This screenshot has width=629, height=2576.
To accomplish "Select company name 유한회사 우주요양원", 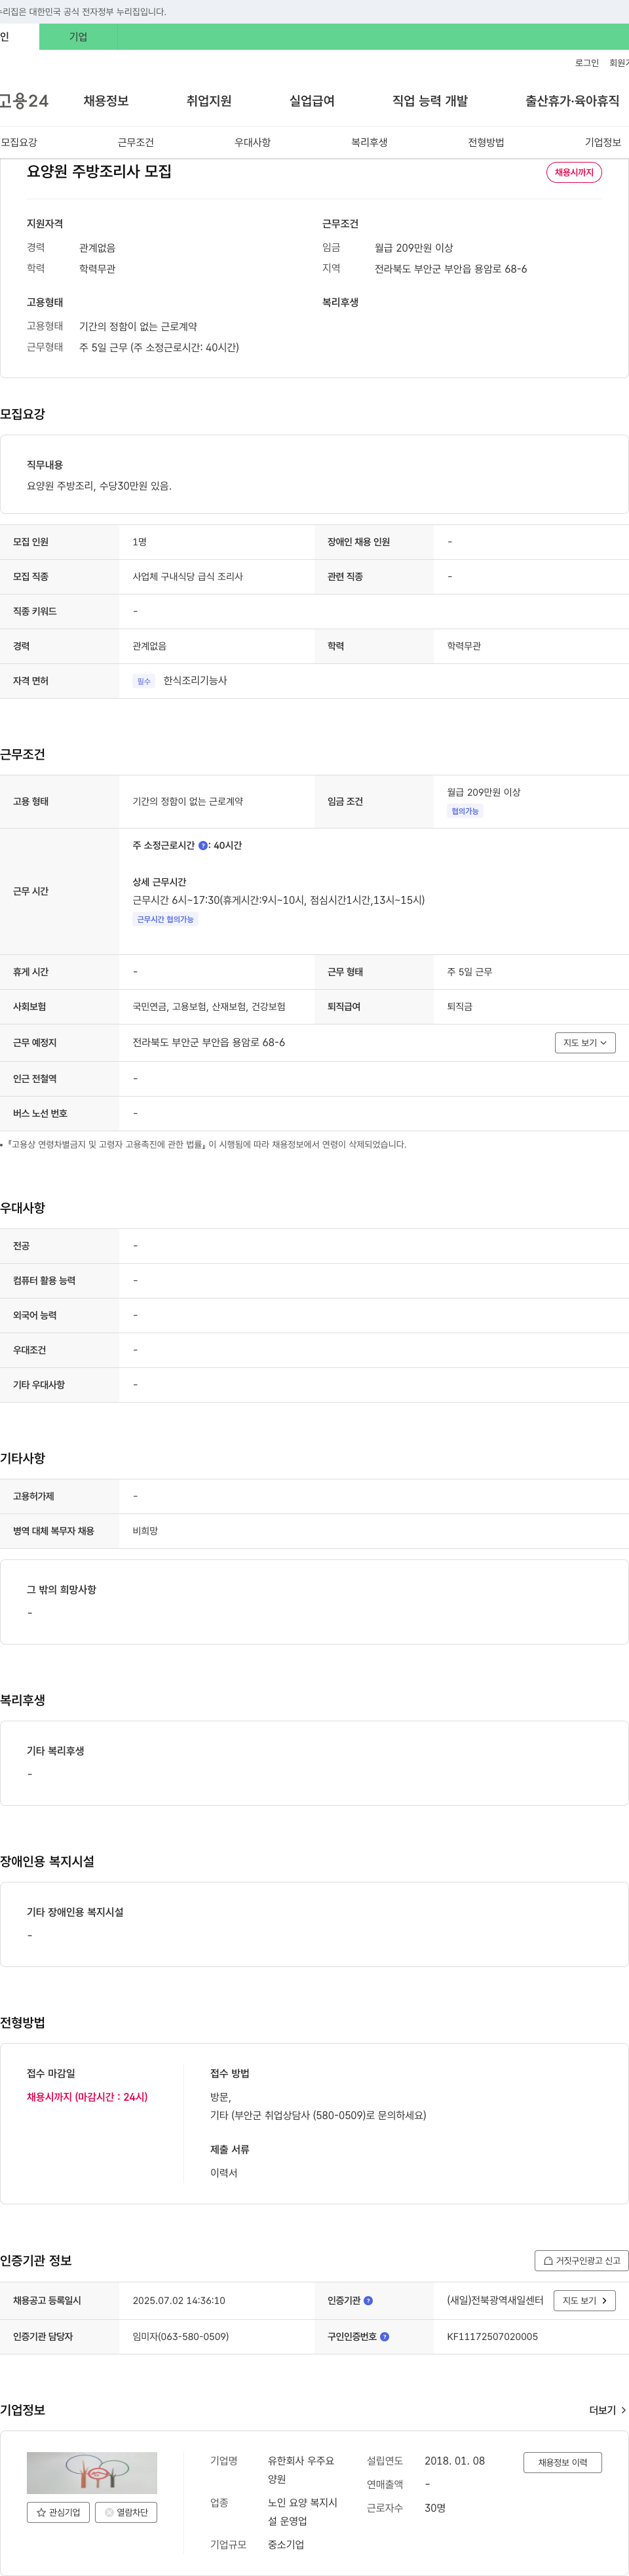I will 301,2470.
